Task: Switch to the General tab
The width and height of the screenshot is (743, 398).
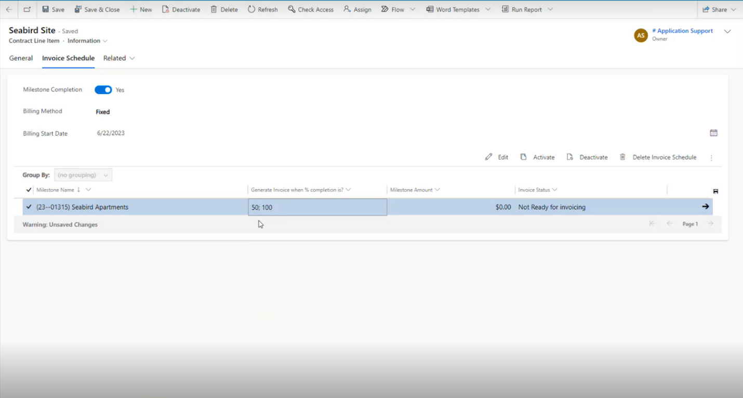Action: [x=21, y=58]
